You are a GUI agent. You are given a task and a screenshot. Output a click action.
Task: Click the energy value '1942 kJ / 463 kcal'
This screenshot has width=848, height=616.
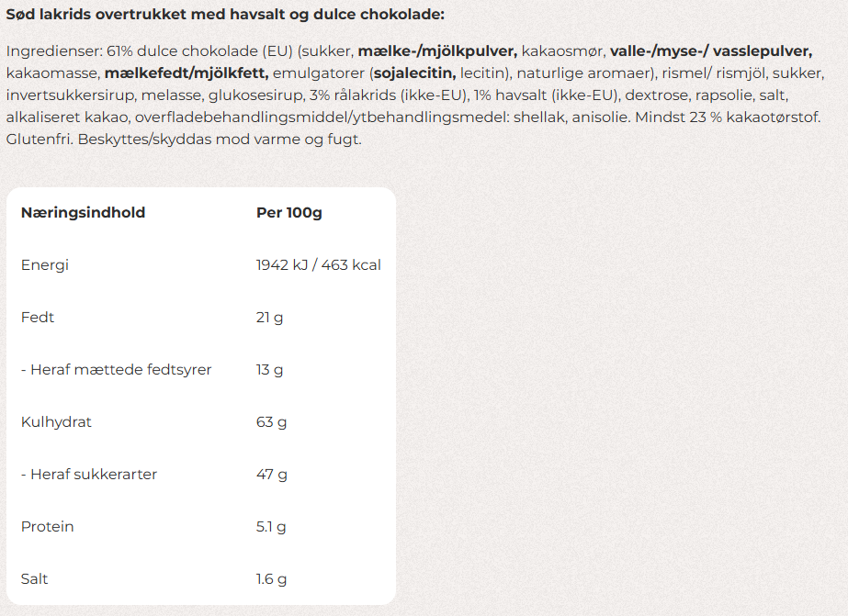tap(318, 265)
